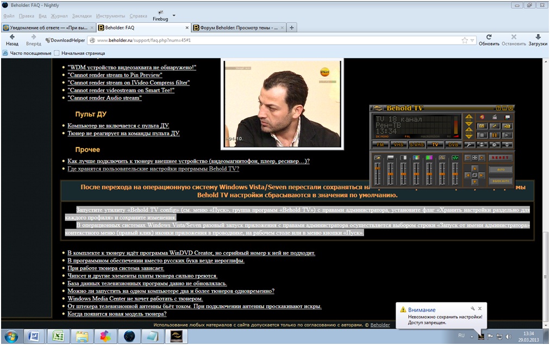Click the AUTO button in Behold TV
The image size is (550, 345).
(501, 170)
